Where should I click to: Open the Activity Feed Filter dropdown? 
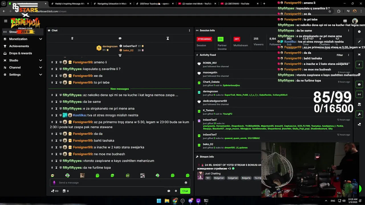[340, 55]
